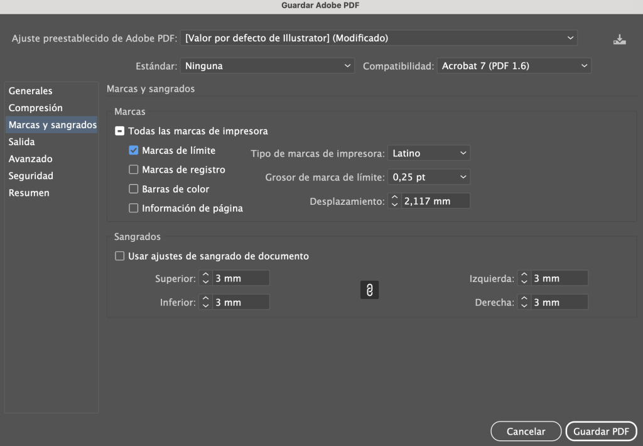The height and width of the screenshot is (446, 643).
Task: Switch to the Compresión section
Action: click(35, 108)
